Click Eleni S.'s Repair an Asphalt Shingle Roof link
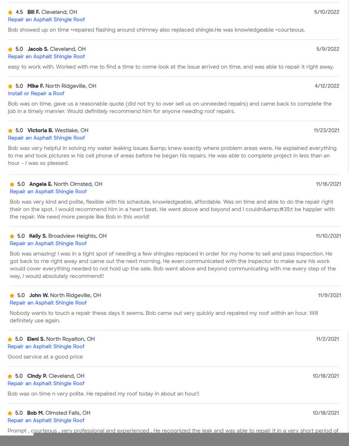 46,347
